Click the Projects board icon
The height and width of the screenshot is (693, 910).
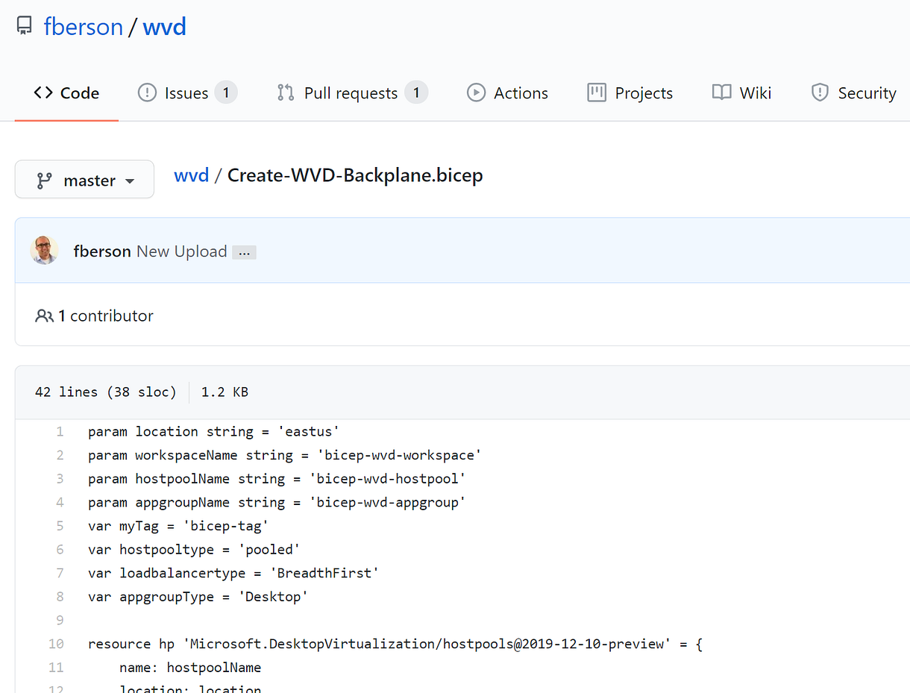[x=596, y=92]
